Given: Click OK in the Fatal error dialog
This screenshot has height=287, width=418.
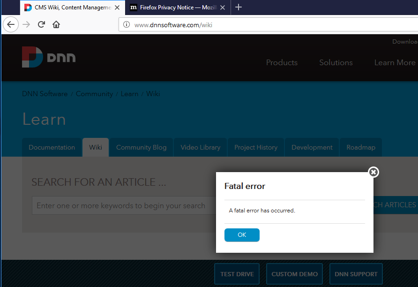Looking at the screenshot, I should [x=242, y=235].
